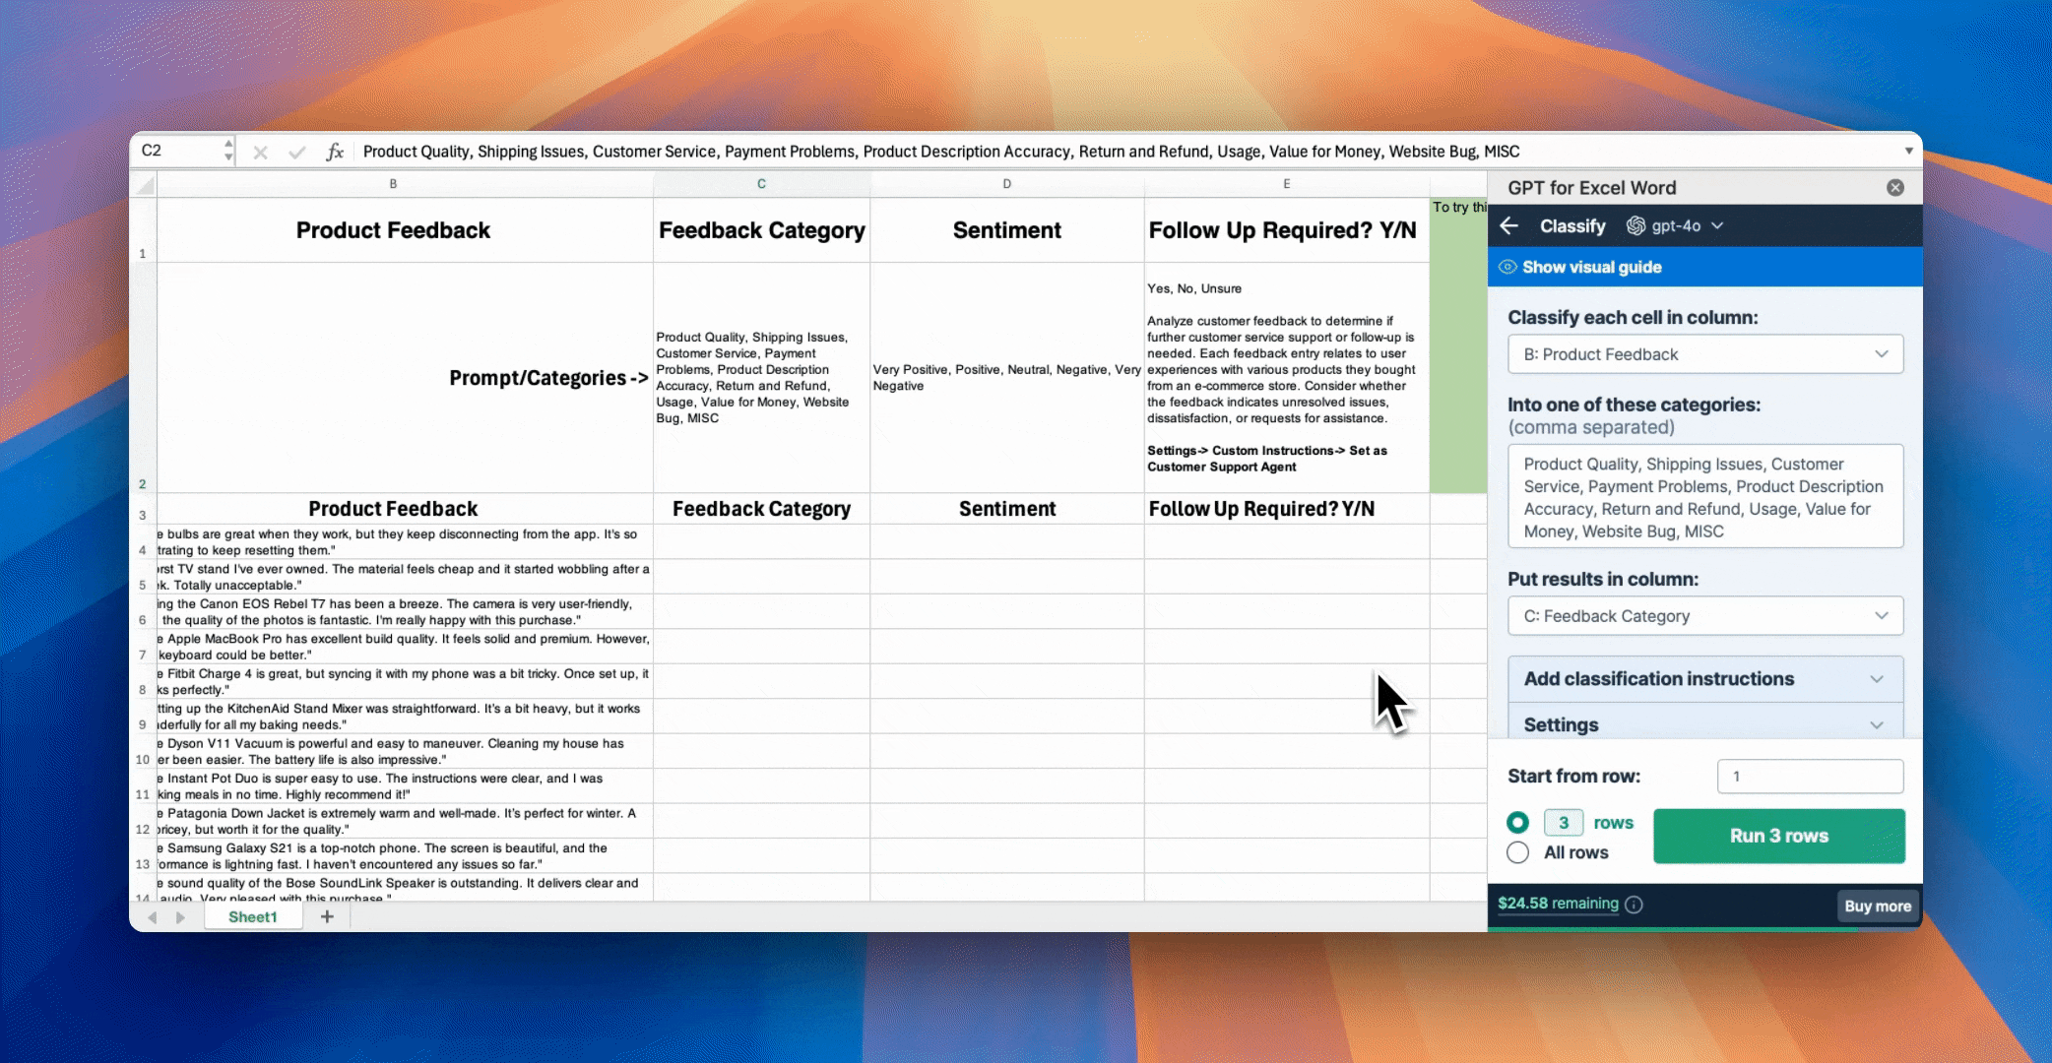2052x1063 pixels.
Task: Click the Sentiment heading cell in row 1
Action: 1006,230
